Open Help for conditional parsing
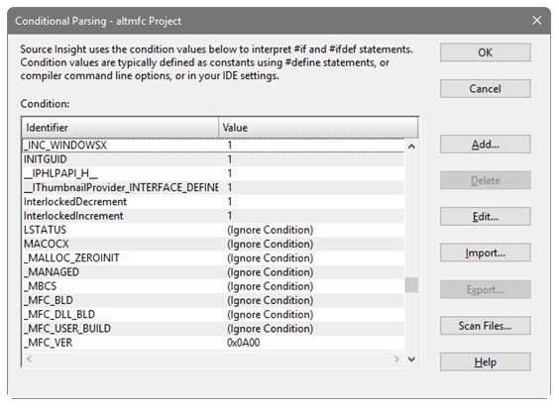 485,362
